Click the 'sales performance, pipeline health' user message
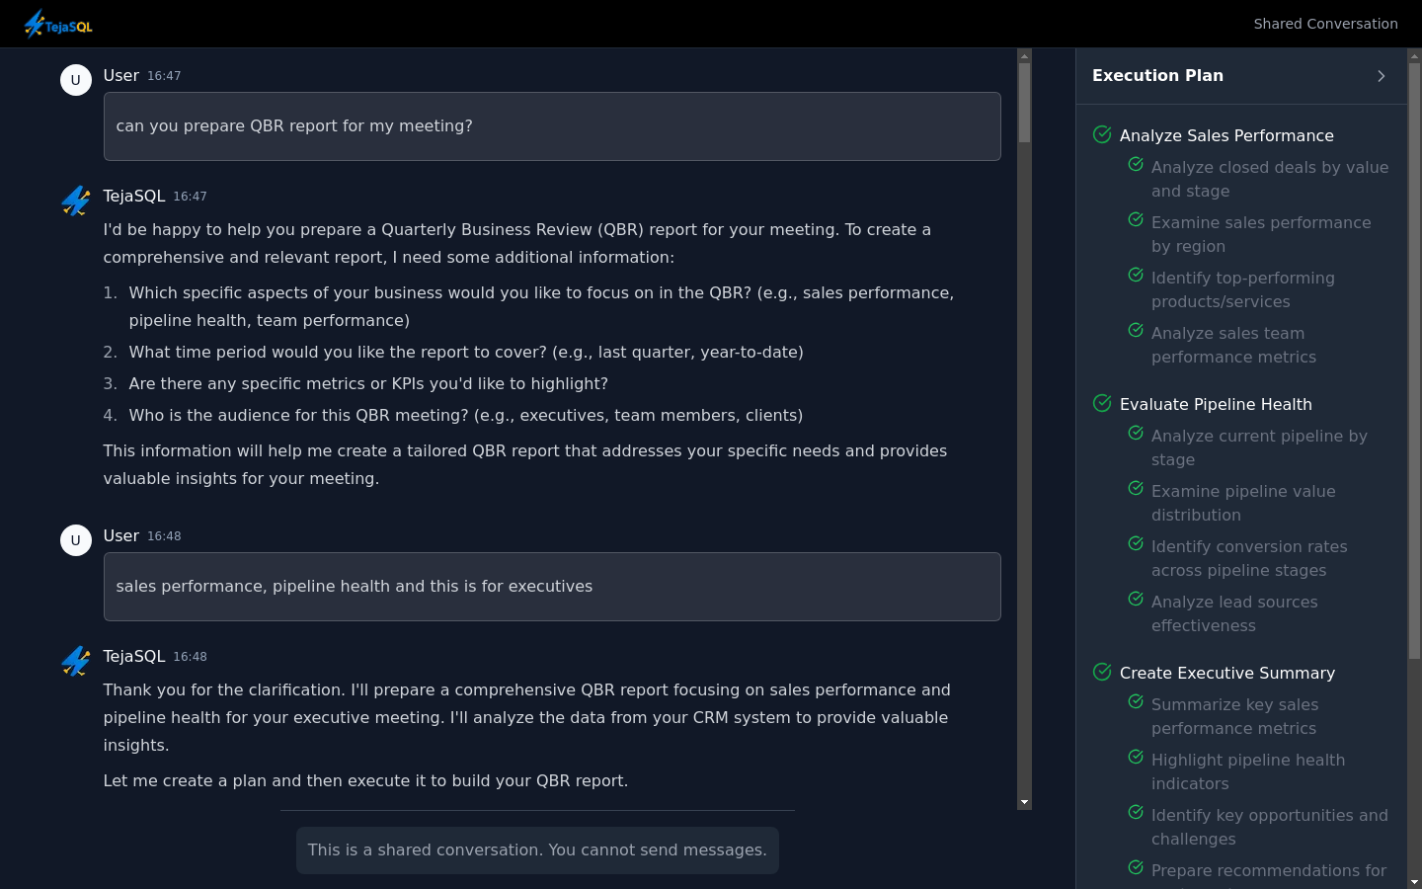The width and height of the screenshot is (1422, 889). point(552,587)
